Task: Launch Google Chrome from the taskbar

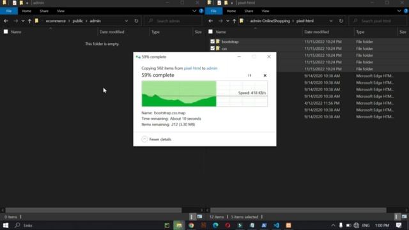Action: (191, 226)
